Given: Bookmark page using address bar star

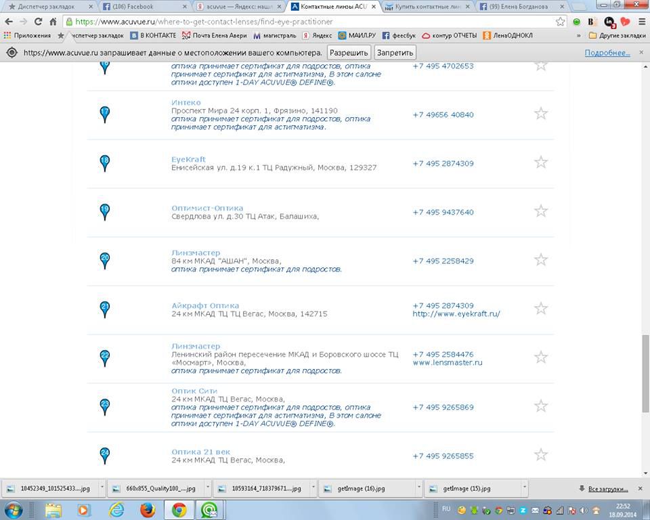Looking at the screenshot, I should [560, 22].
